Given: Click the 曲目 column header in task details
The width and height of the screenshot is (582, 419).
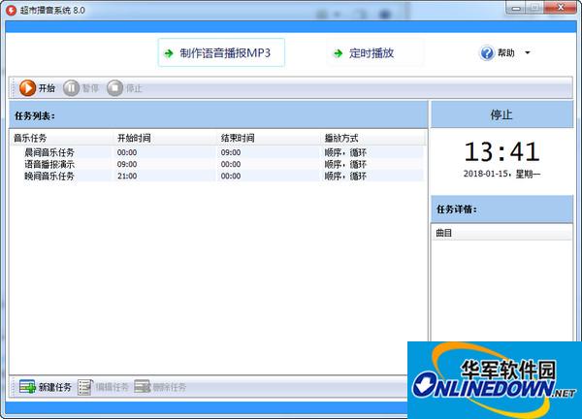Looking at the screenshot, I should (x=501, y=233).
